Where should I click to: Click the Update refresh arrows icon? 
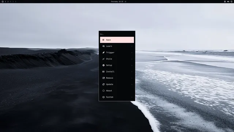[103, 84]
